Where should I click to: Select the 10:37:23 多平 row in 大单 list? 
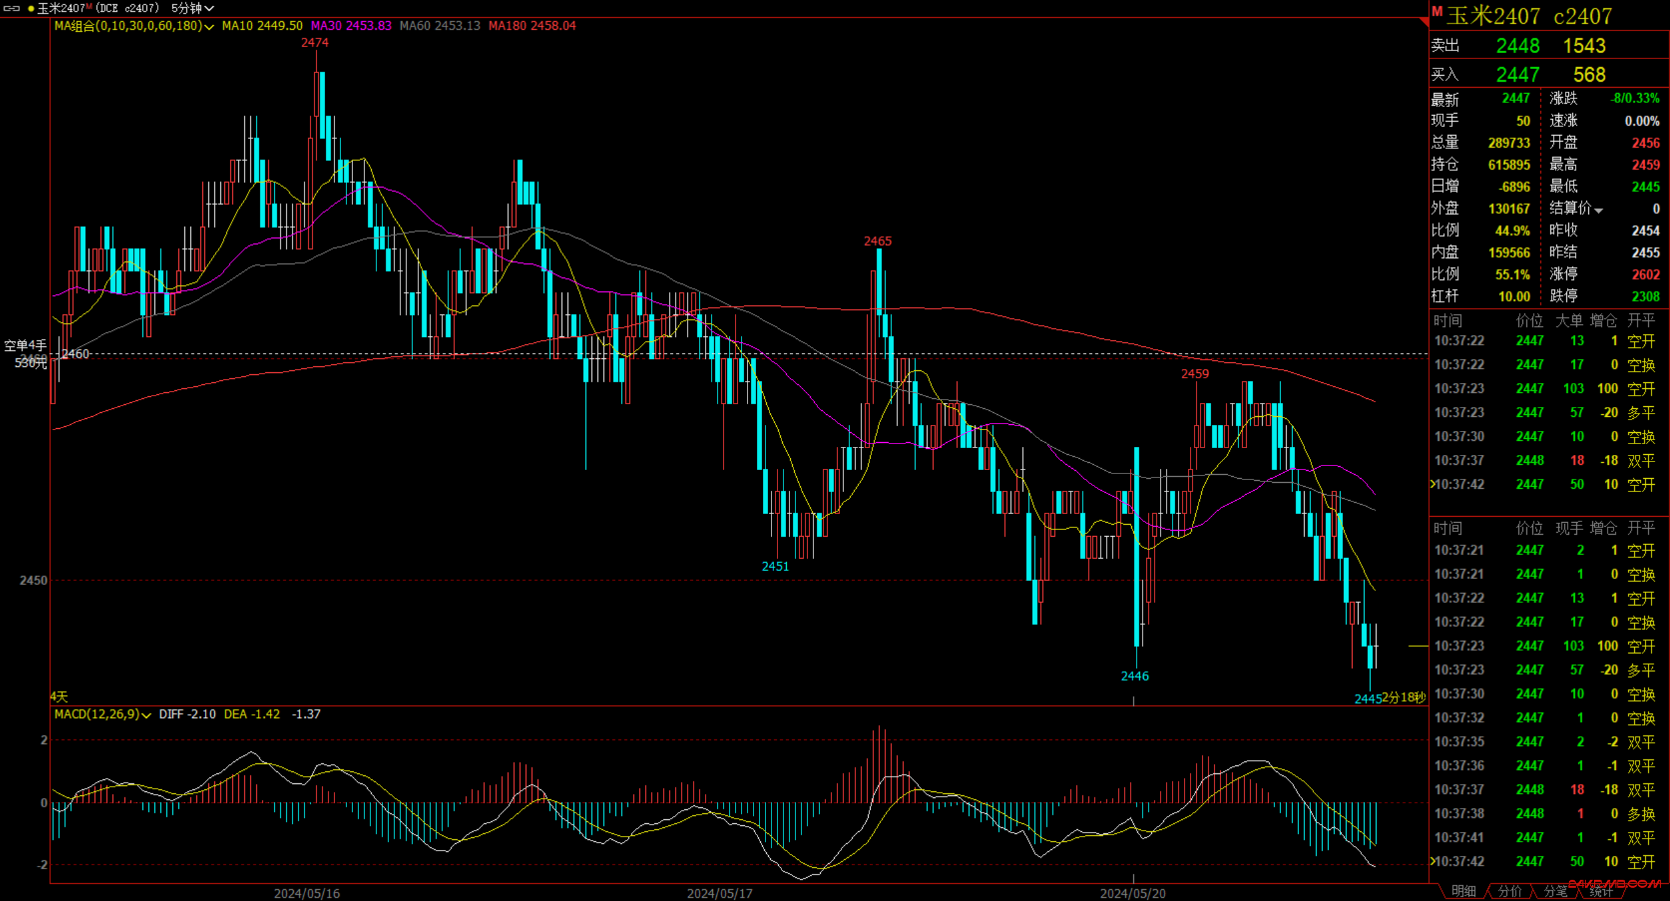(1544, 412)
